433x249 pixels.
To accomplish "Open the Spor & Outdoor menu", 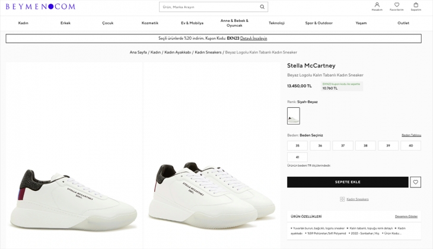I will 319,23.
